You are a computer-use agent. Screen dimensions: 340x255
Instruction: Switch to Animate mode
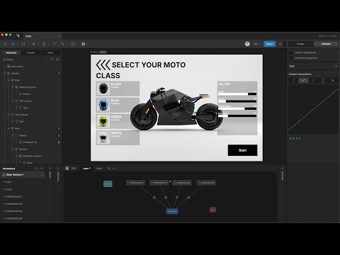(326, 44)
